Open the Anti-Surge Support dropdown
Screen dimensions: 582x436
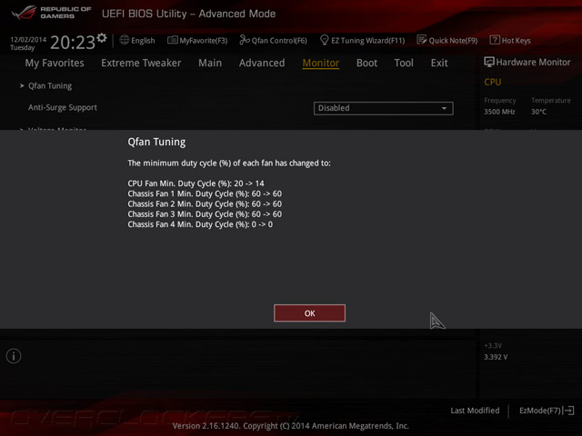384,108
